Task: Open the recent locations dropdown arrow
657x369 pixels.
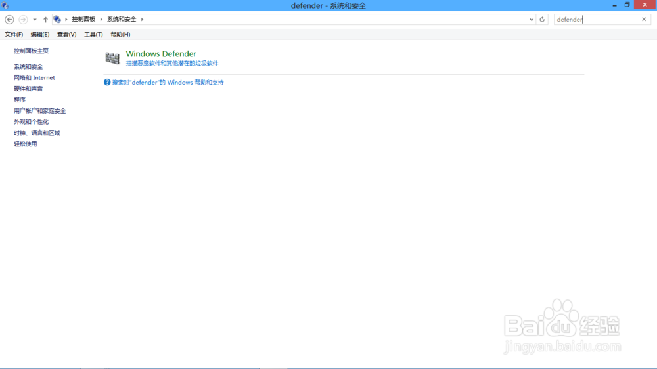Action: coord(35,20)
